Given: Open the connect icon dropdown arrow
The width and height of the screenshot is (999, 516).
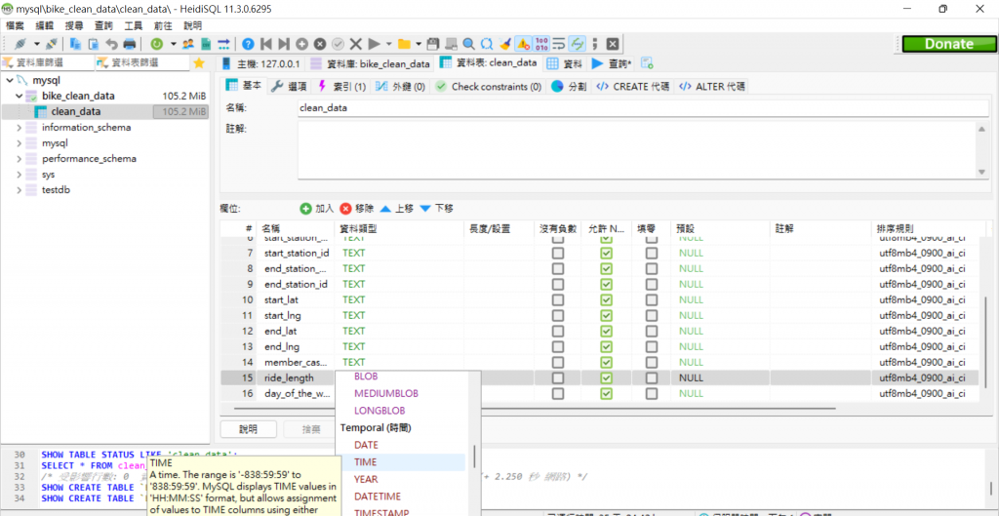Looking at the screenshot, I should click(x=36, y=44).
